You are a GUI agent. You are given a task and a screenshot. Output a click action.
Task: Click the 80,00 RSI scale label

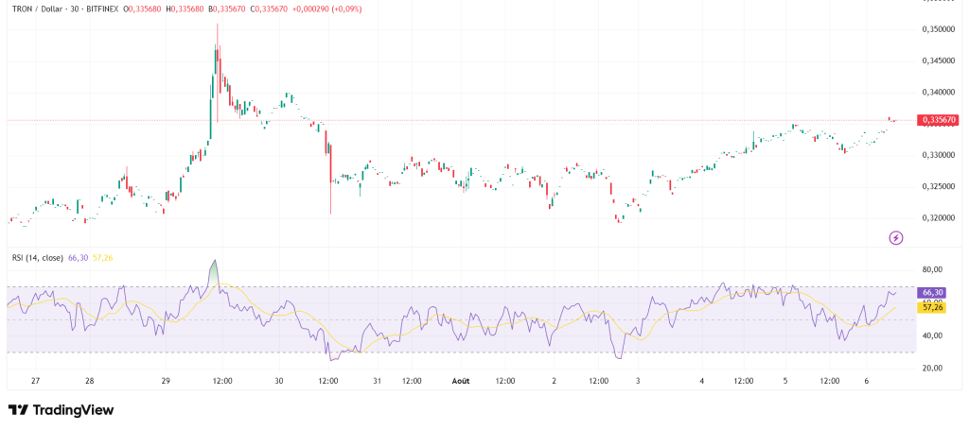point(931,269)
